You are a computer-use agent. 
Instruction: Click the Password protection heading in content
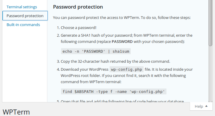pyautogui.click(x=78, y=7)
